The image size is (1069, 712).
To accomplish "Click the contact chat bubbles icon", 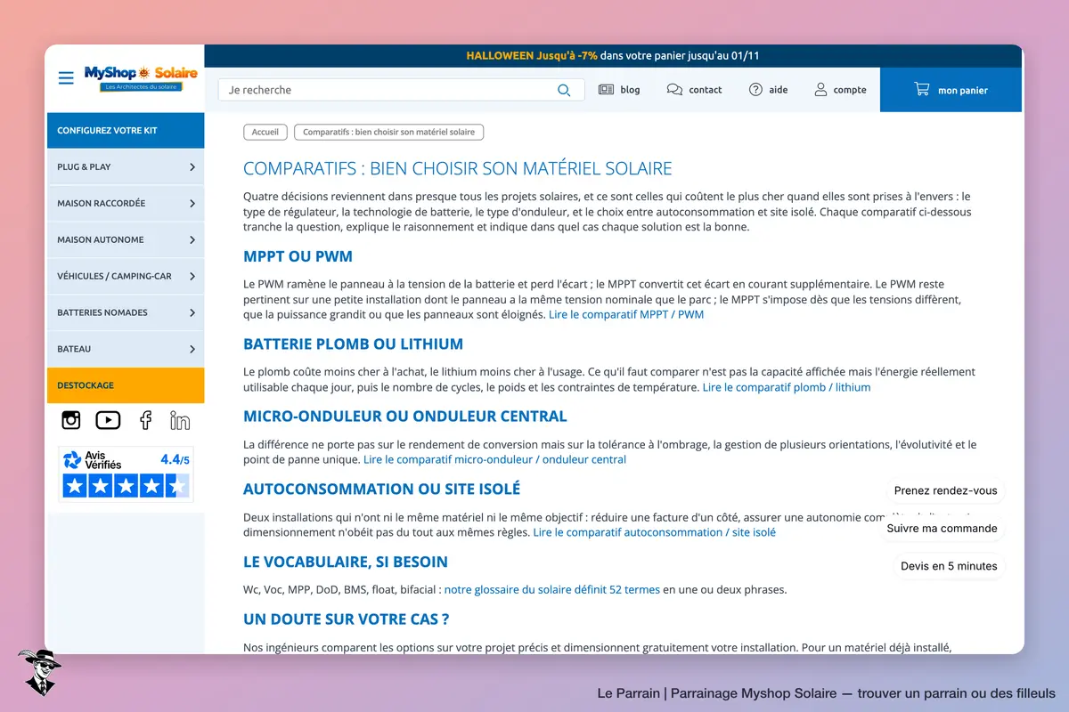I will (x=674, y=90).
